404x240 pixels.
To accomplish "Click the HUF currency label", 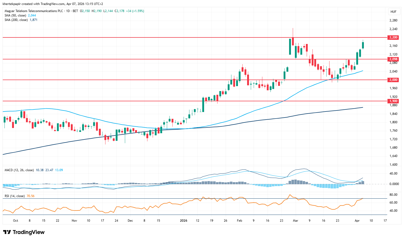I will (393, 12).
